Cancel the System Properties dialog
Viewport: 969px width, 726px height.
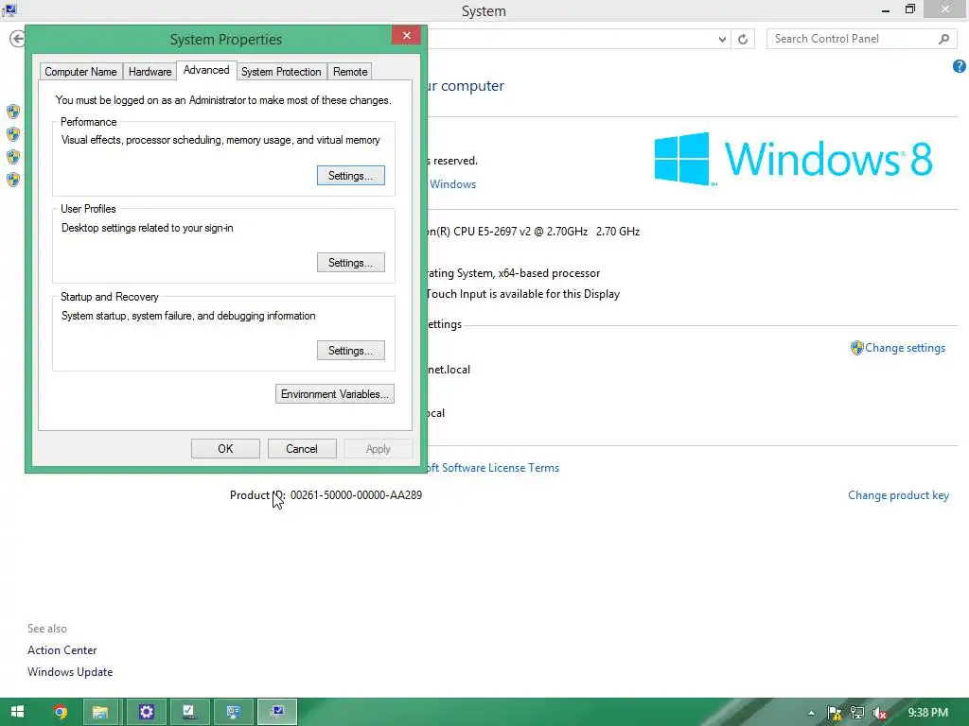pyautogui.click(x=302, y=449)
